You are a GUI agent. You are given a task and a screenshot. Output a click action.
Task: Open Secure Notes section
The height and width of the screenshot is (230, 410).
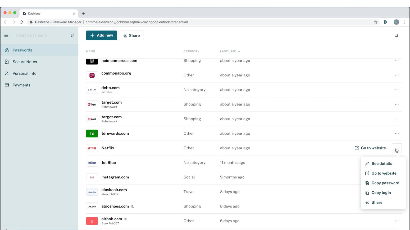tap(39, 62)
